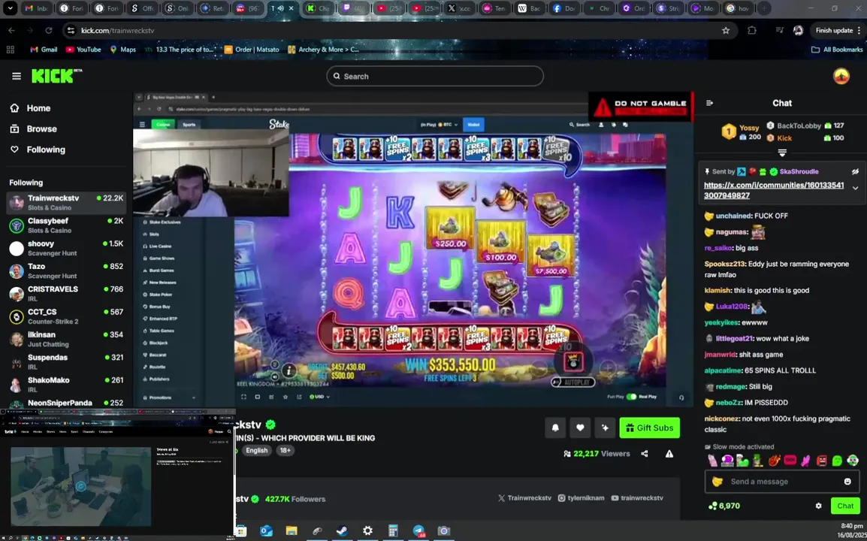Expand the pinned message chevron
The width and height of the screenshot is (867, 541).
pos(855,188)
